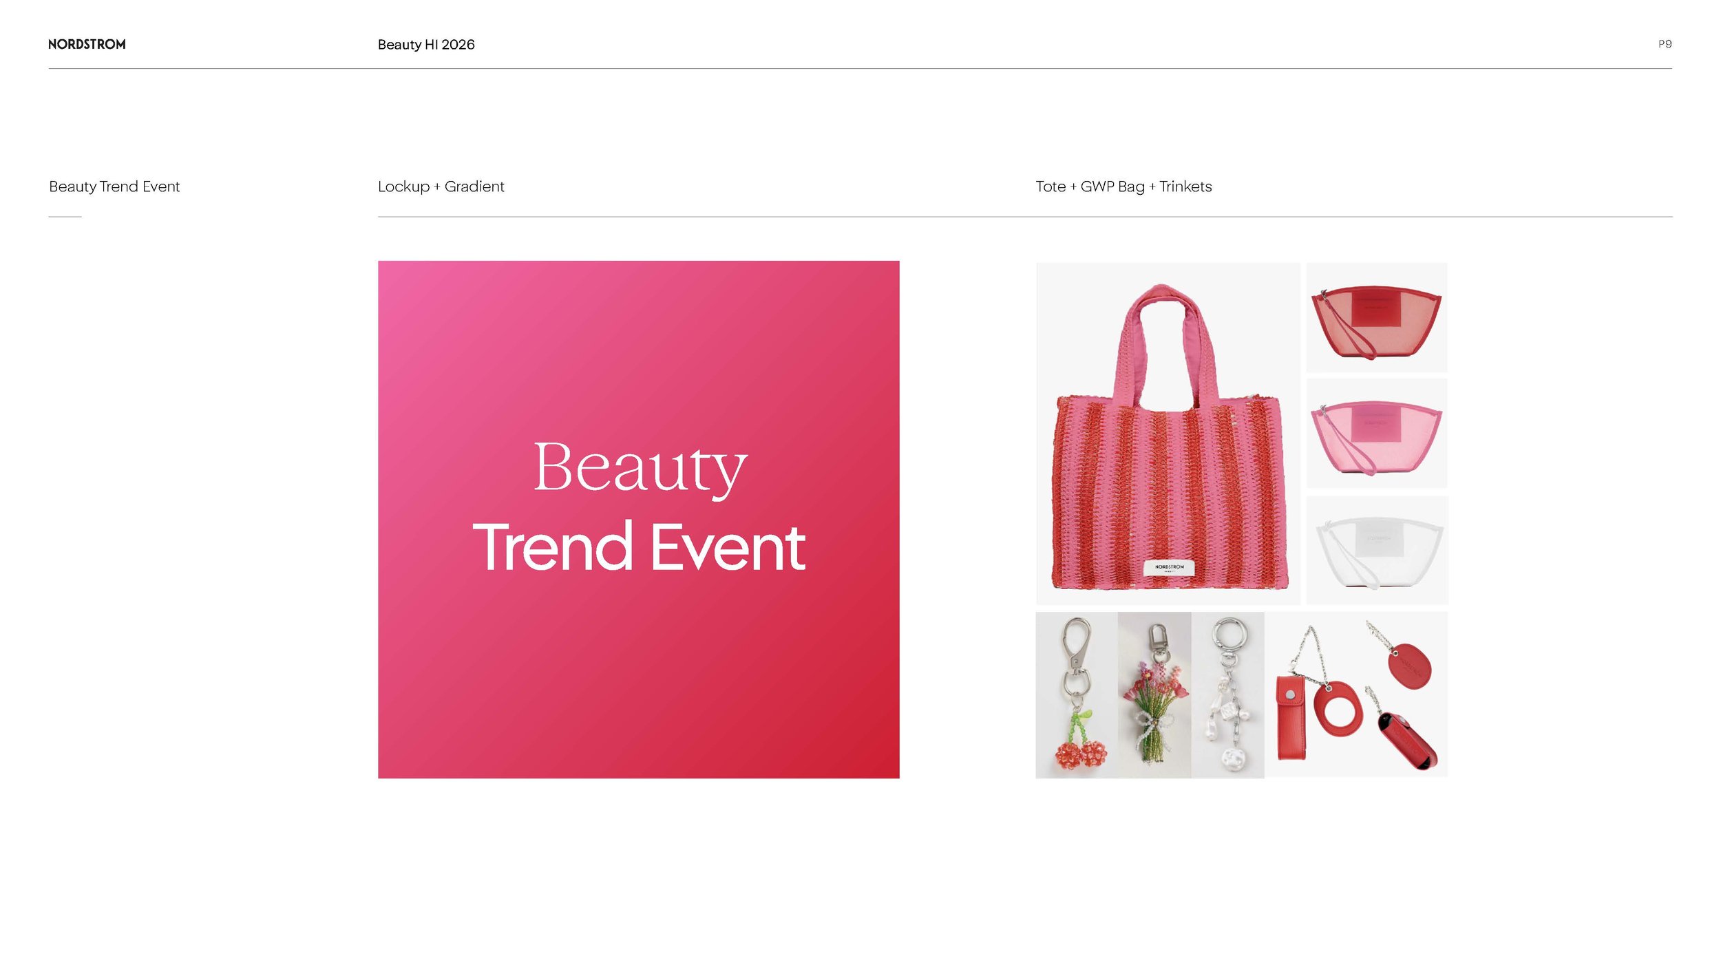Click the Lockup + Gradient heading

point(441,187)
